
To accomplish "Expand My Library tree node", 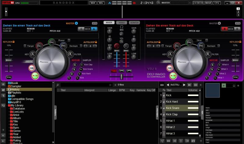I will 7,105.
